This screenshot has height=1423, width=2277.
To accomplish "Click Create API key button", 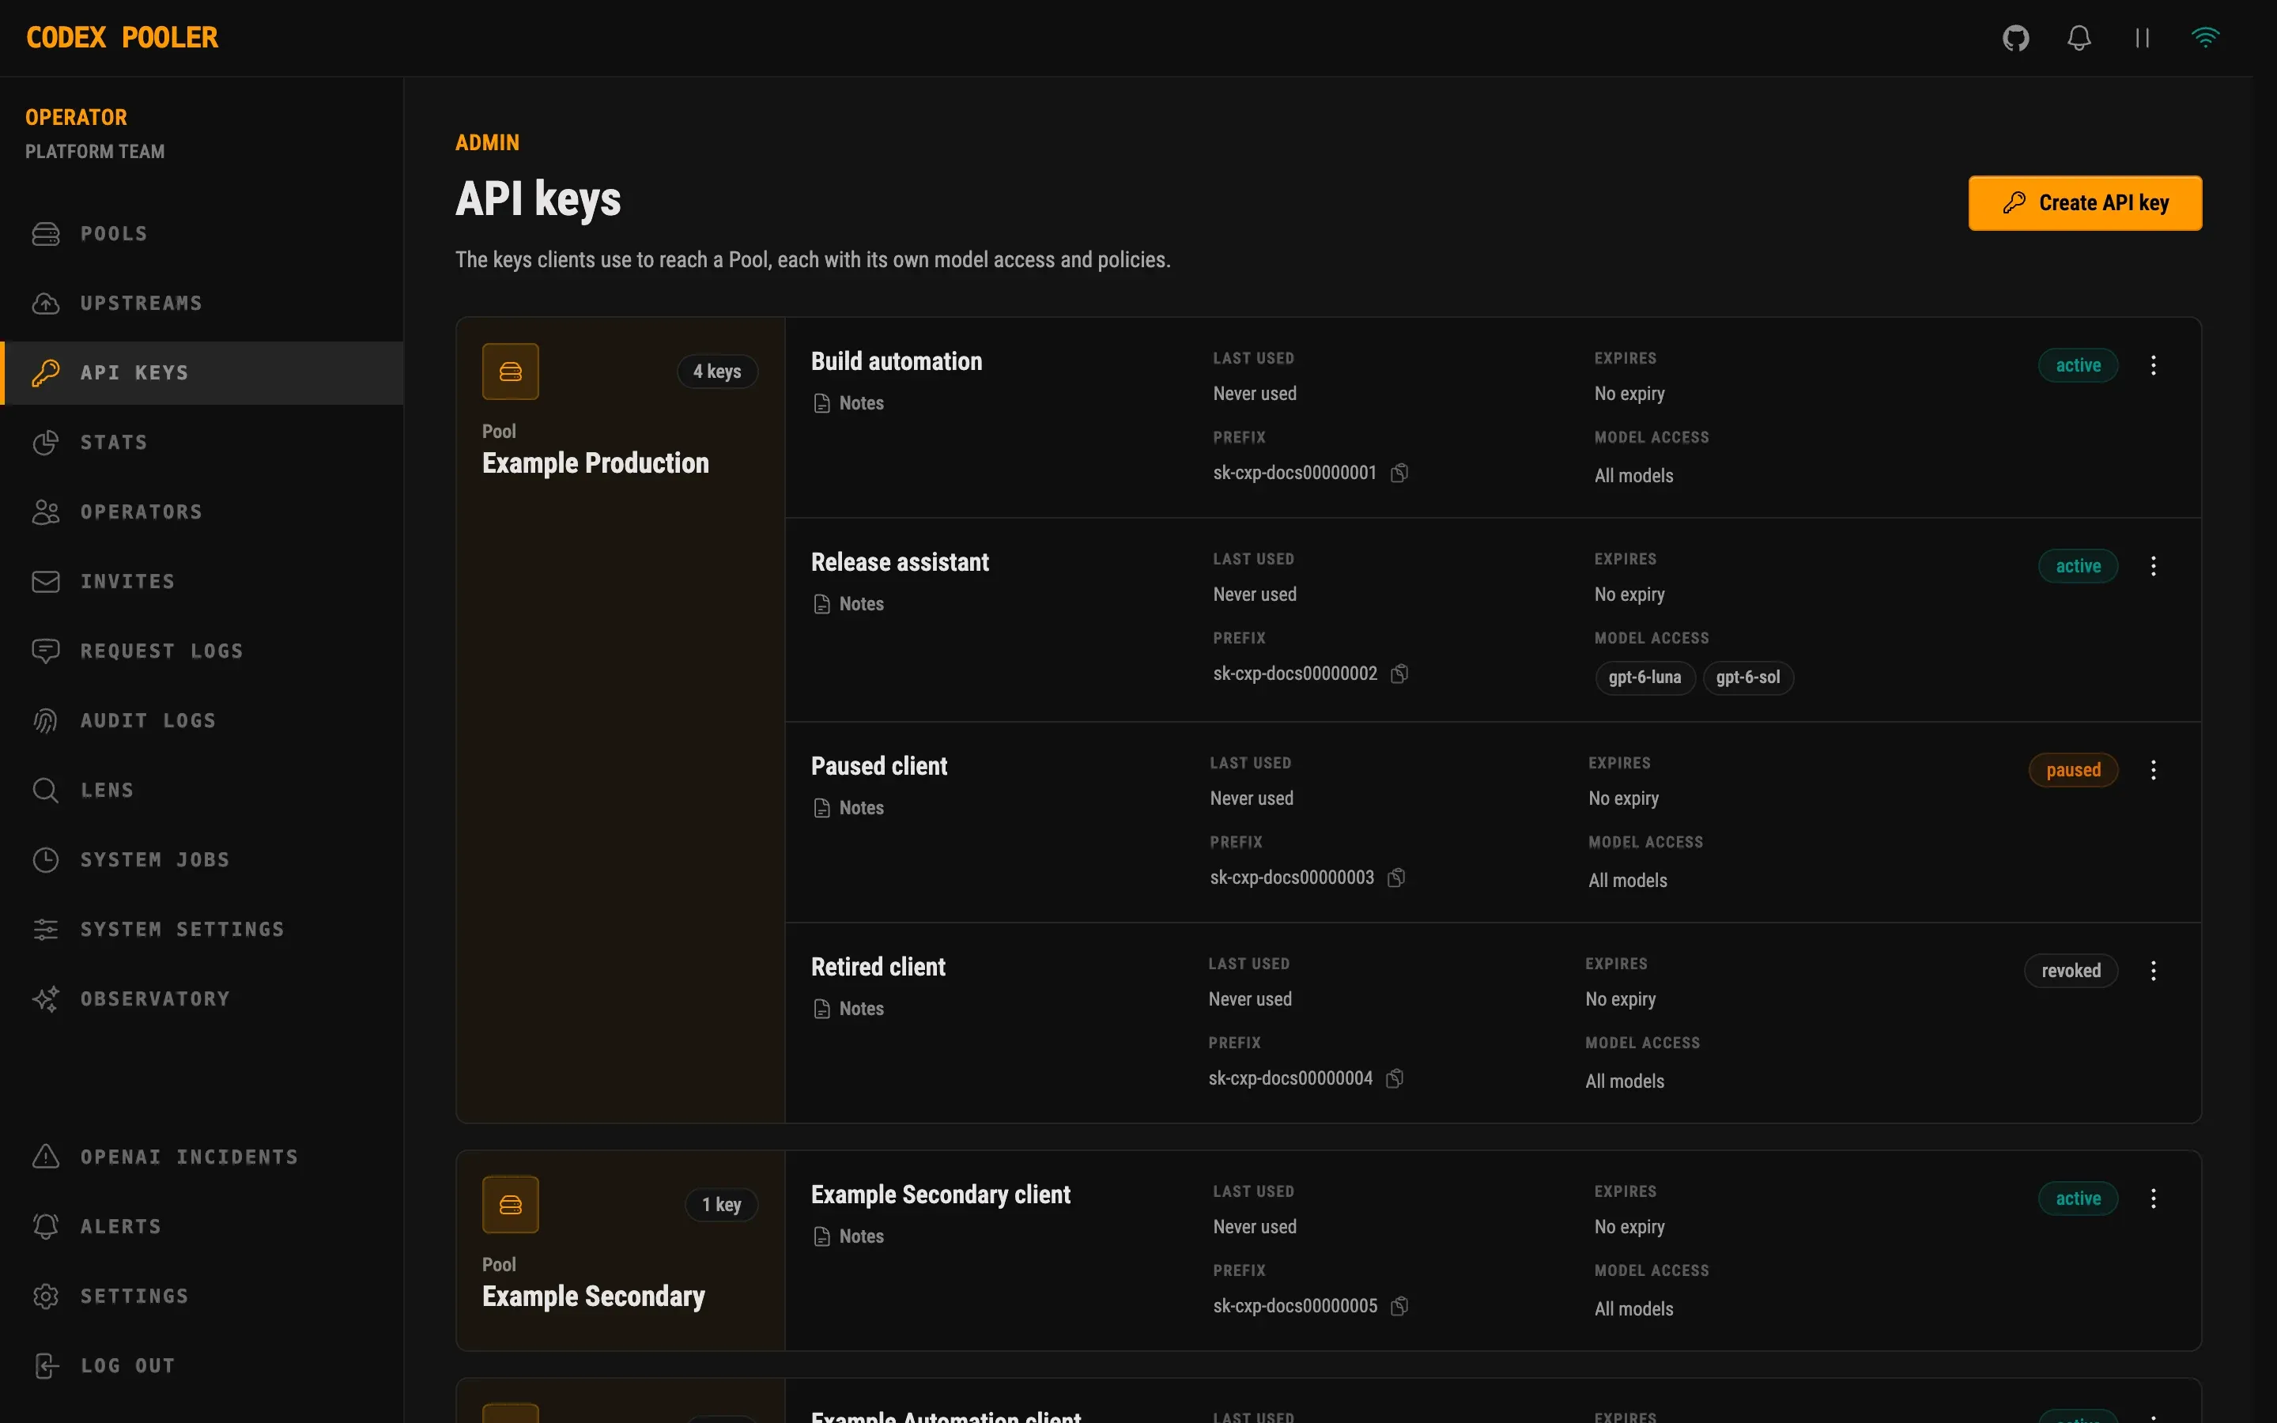I will pyautogui.click(x=2085, y=203).
